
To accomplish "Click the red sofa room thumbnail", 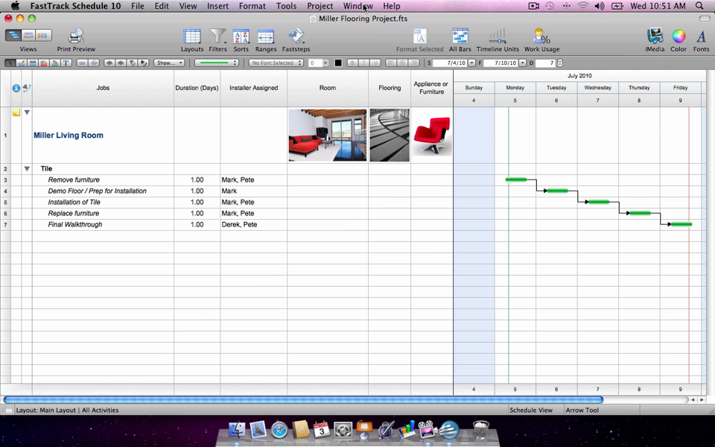I will [x=328, y=135].
